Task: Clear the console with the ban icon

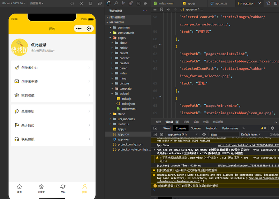Action: pyautogui.click(x=161, y=134)
